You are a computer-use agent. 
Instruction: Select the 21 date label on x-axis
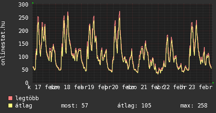144,87
